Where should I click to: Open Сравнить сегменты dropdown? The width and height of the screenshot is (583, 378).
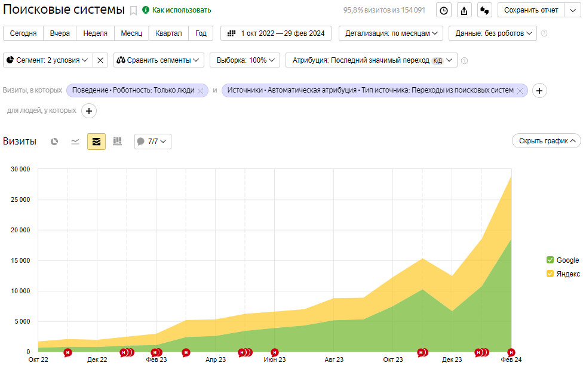pos(159,60)
